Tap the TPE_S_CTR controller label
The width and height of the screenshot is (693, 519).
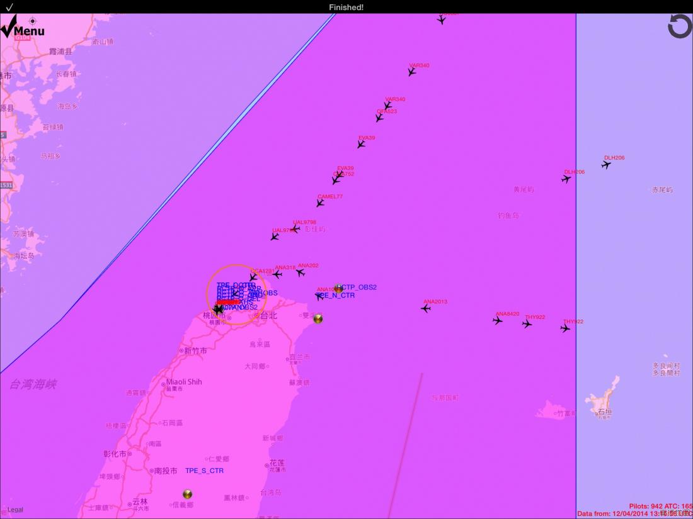click(204, 471)
